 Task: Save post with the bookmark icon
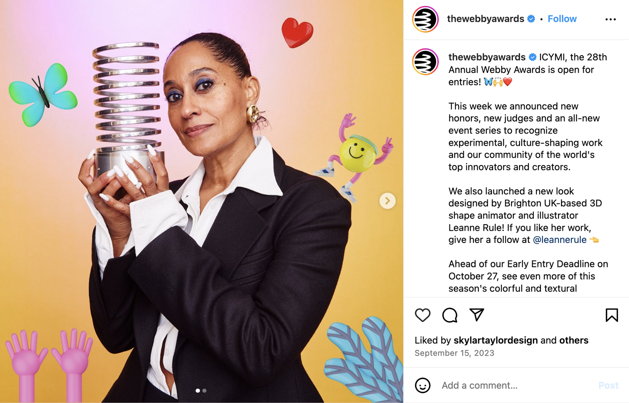611,315
